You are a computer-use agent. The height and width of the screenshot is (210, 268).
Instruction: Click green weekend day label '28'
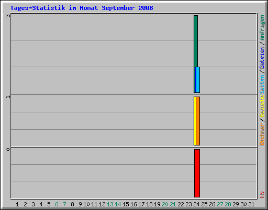point(228,204)
